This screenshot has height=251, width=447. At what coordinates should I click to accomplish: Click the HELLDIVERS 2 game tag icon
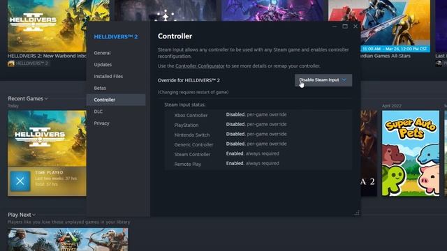point(11,63)
